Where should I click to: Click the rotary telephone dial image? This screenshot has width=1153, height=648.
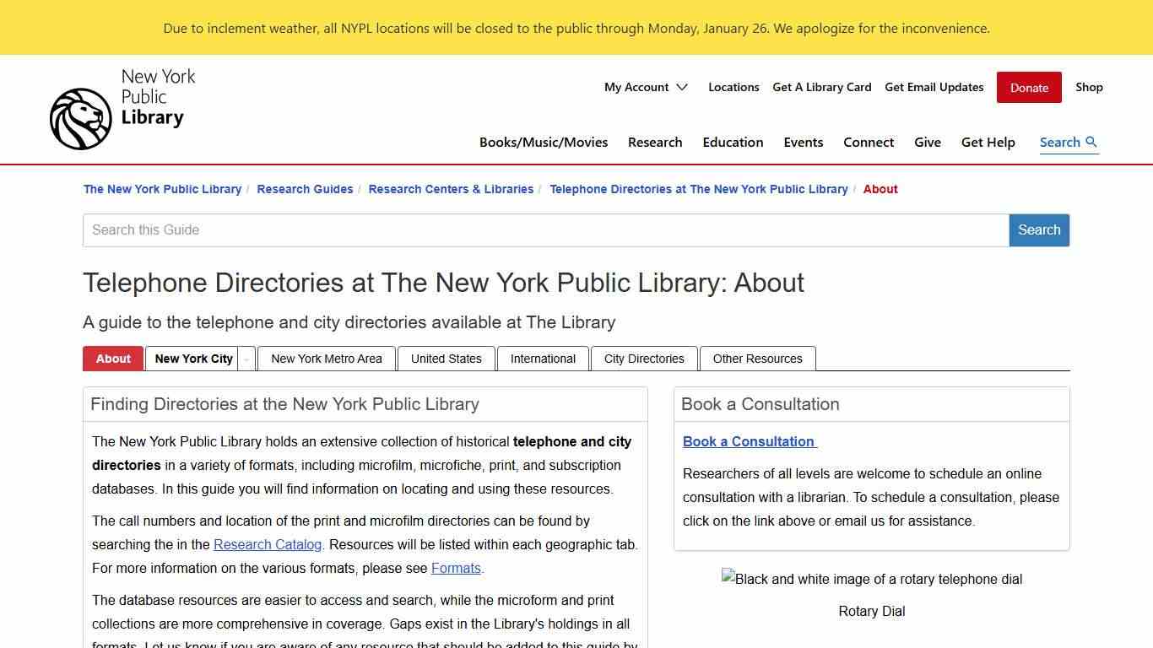[x=871, y=579]
